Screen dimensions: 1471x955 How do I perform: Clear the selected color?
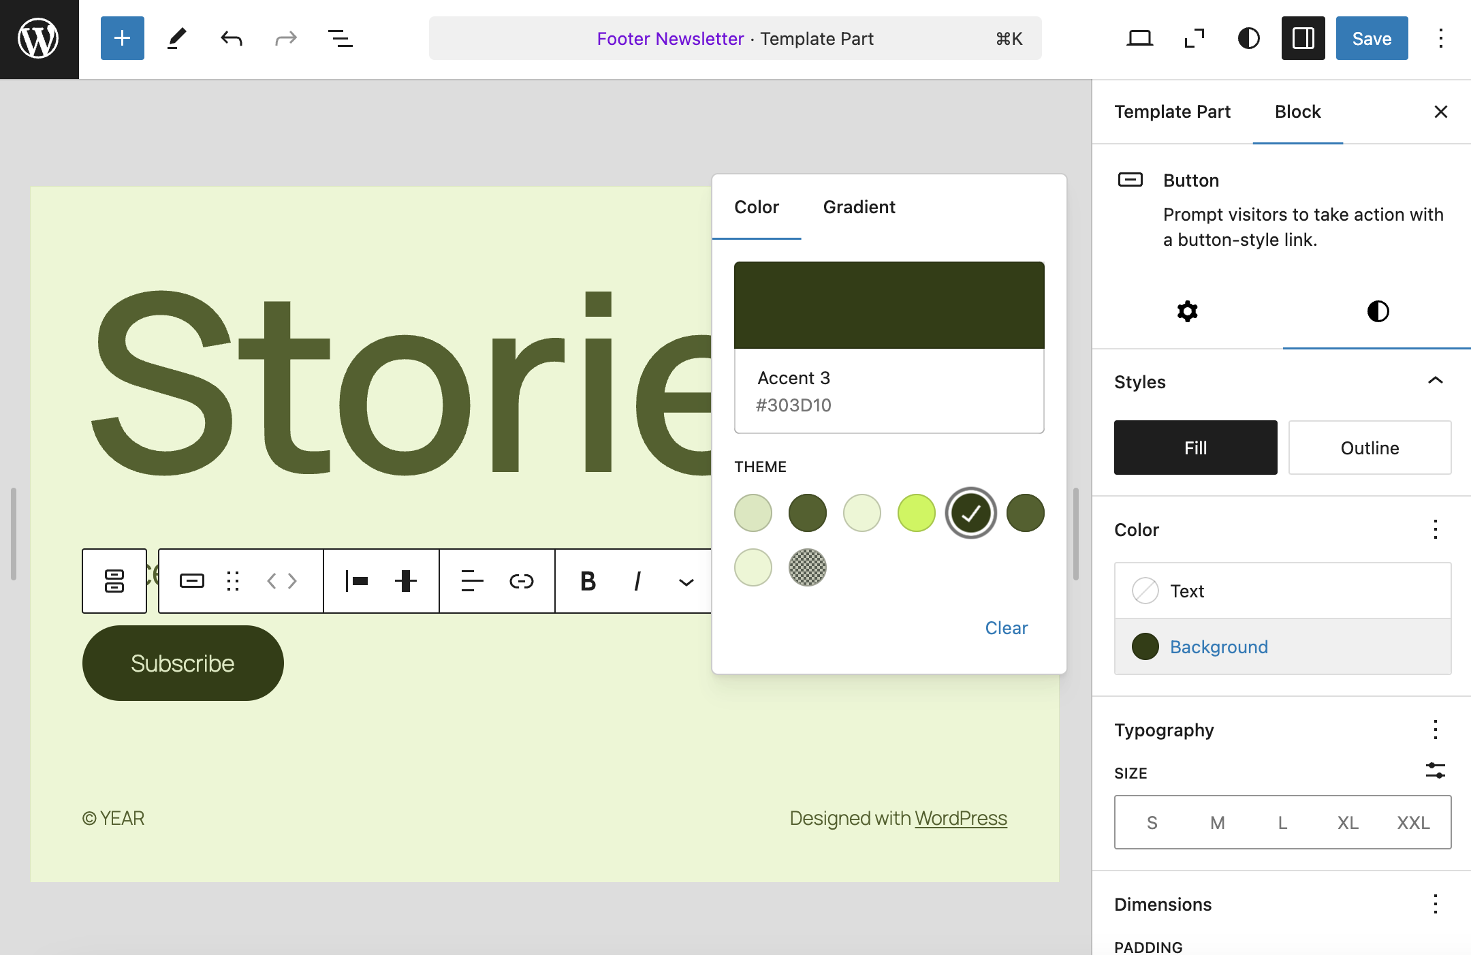1006,627
